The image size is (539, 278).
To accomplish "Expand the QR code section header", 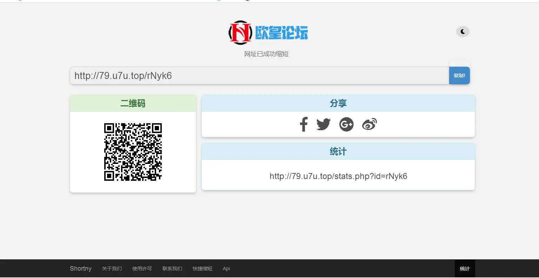I will click(x=133, y=103).
